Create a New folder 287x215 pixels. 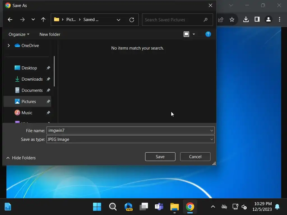pyautogui.click(x=50, y=34)
